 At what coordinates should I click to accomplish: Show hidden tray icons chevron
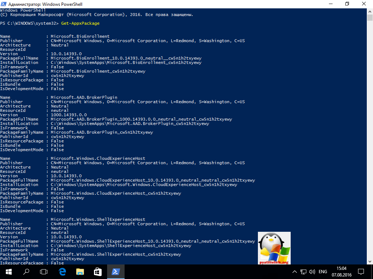pyautogui.click(x=294, y=272)
